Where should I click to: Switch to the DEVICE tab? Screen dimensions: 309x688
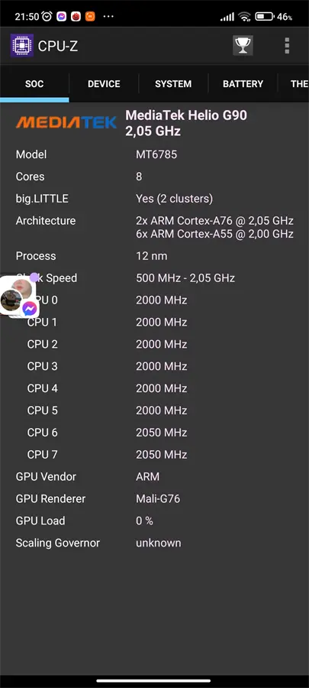click(104, 84)
